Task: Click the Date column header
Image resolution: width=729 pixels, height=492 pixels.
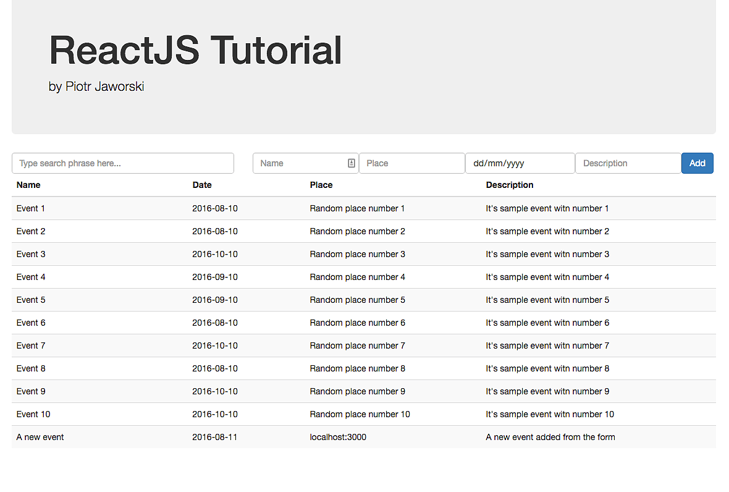Action: point(202,185)
